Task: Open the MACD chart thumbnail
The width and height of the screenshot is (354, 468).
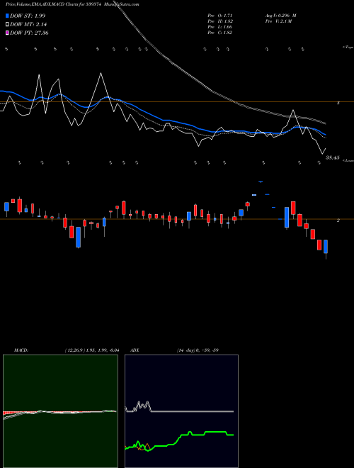Action: [60, 411]
